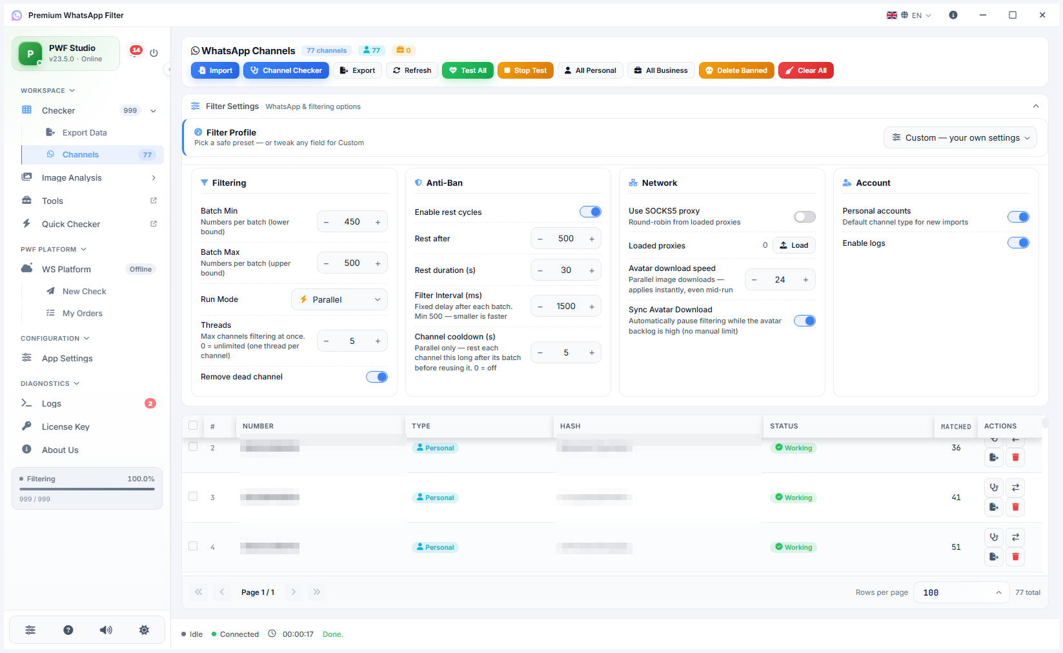
Task: Open the help question mark icon
Action: point(68,630)
